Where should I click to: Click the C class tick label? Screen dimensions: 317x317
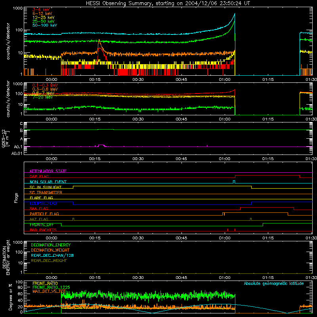click(x=21, y=124)
